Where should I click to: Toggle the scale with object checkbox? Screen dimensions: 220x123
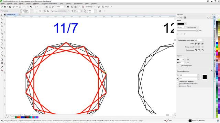point(178,84)
